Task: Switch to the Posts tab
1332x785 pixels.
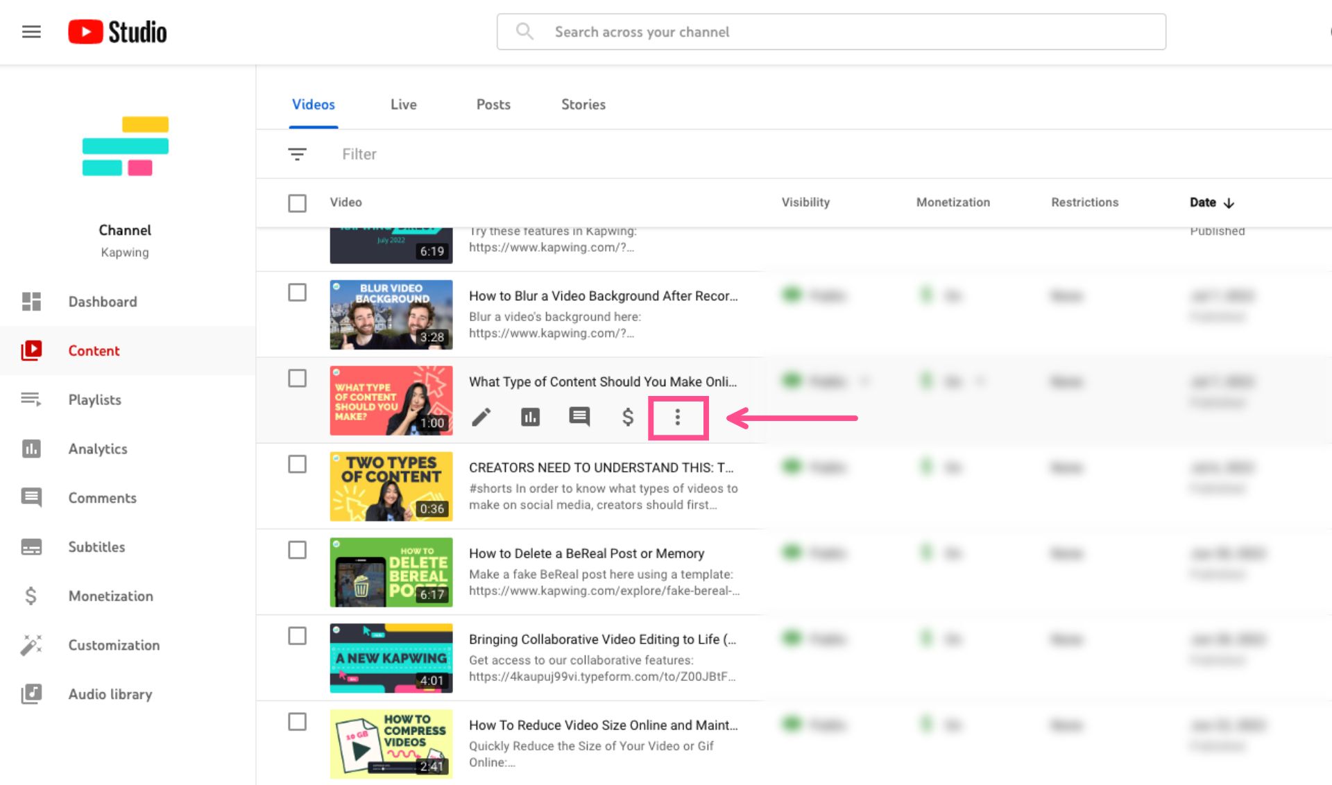Action: point(493,104)
